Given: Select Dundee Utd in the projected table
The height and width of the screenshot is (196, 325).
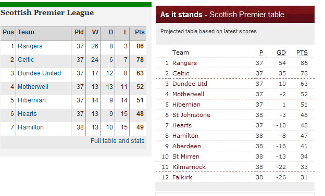Looking at the screenshot, I should (190, 84).
